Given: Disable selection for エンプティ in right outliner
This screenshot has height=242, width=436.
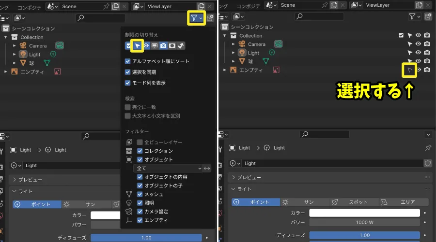Looking at the screenshot, I should click(409, 70).
